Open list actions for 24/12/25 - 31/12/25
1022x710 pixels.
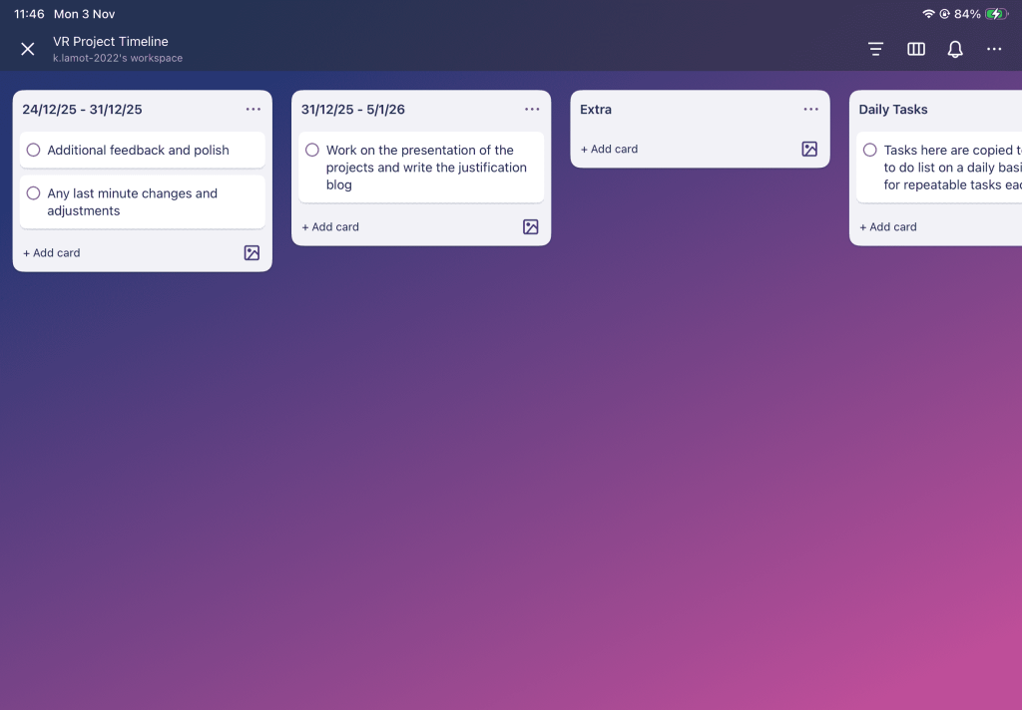(253, 110)
